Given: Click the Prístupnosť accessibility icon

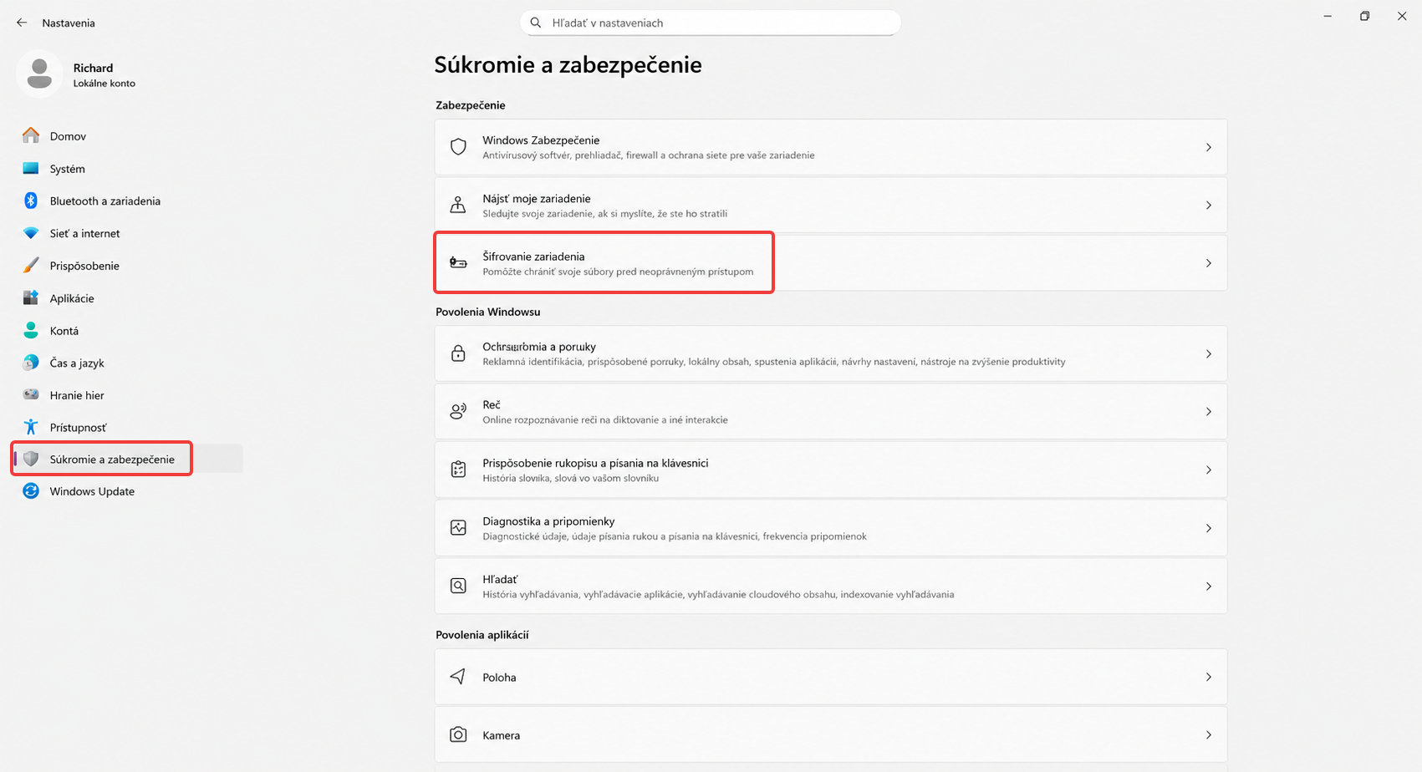Looking at the screenshot, I should click(31, 427).
